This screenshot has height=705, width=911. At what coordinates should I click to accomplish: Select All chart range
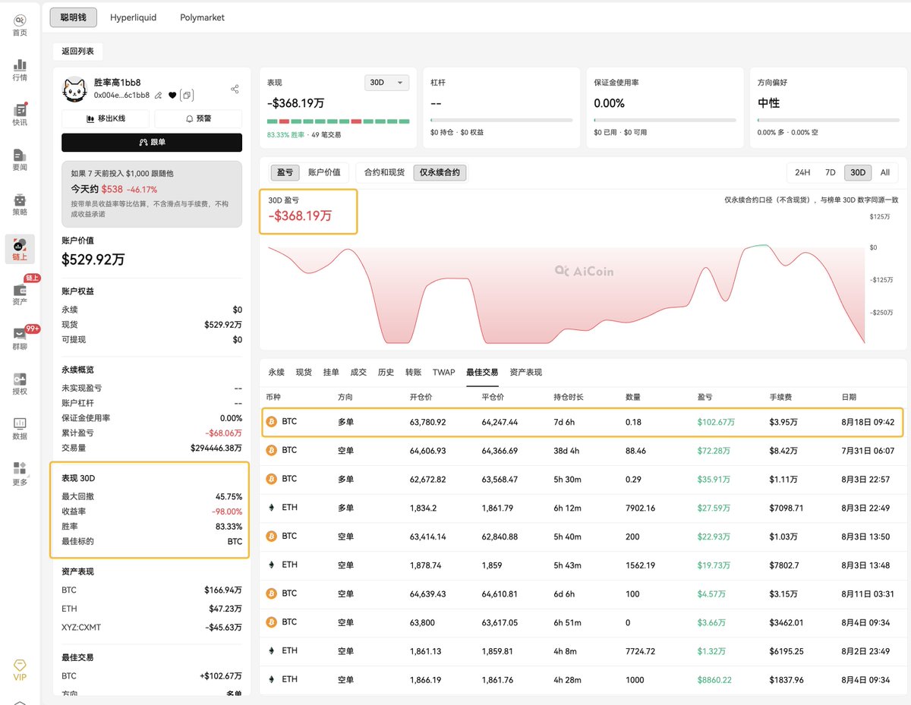884,172
